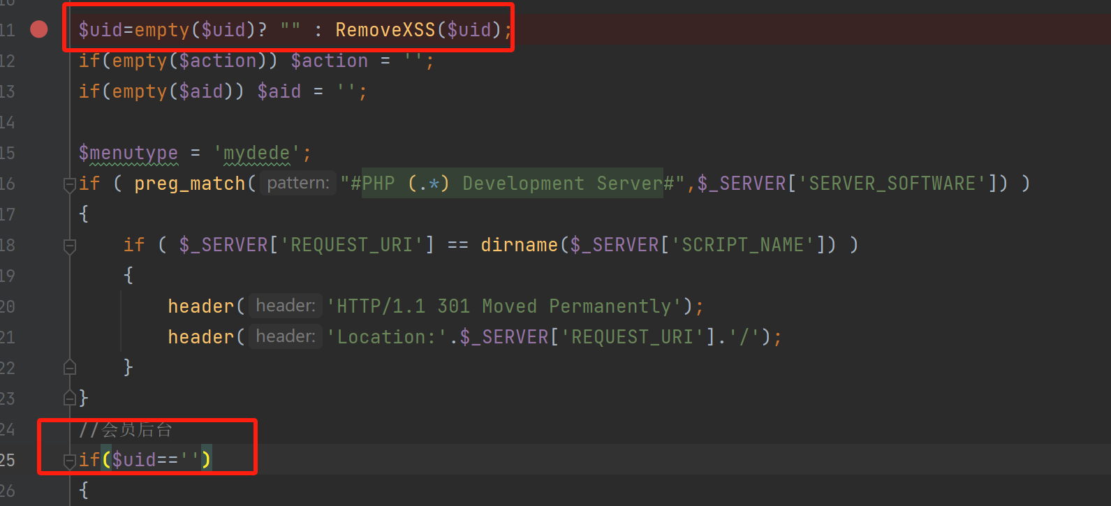Click the dirname function name
The height and width of the screenshot is (506, 1111).
click(x=519, y=245)
